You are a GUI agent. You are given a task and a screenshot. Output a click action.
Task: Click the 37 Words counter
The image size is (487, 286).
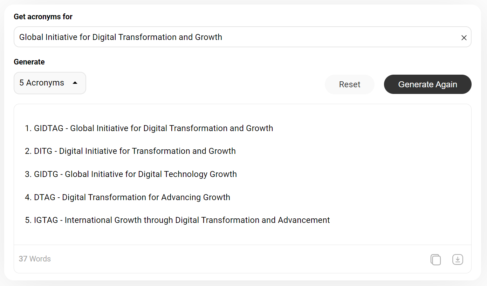tap(35, 259)
